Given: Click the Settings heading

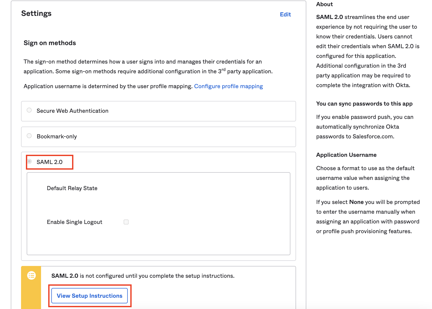Looking at the screenshot, I should [36, 13].
